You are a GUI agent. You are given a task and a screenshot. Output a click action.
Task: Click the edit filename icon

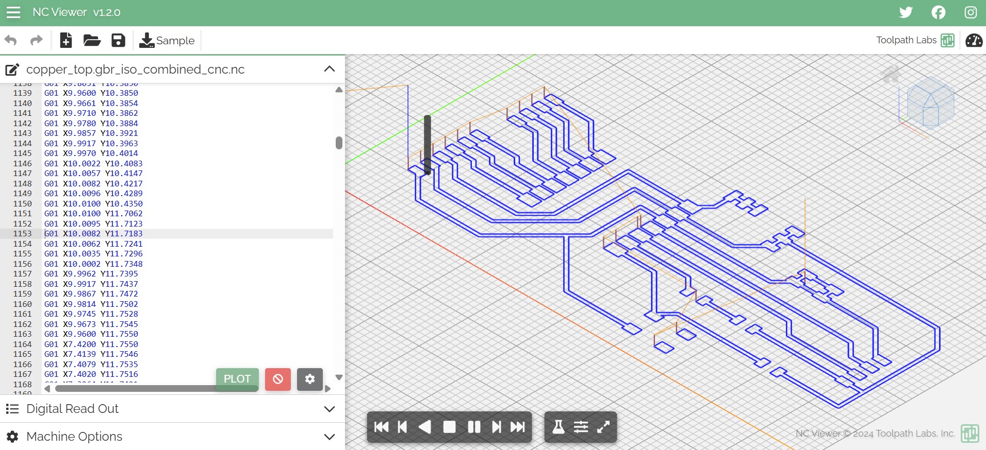pyautogui.click(x=12, y=70)
